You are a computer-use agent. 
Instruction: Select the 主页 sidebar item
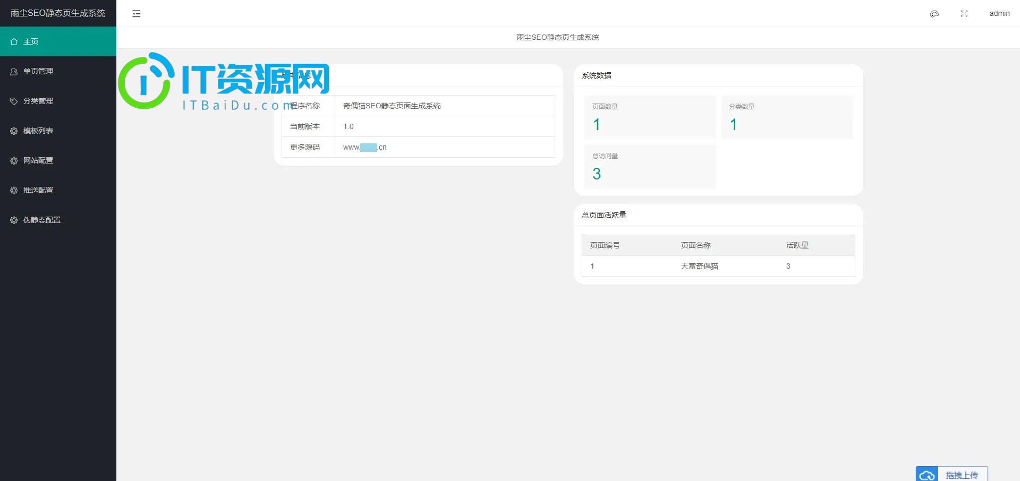[x=58, y=41]
